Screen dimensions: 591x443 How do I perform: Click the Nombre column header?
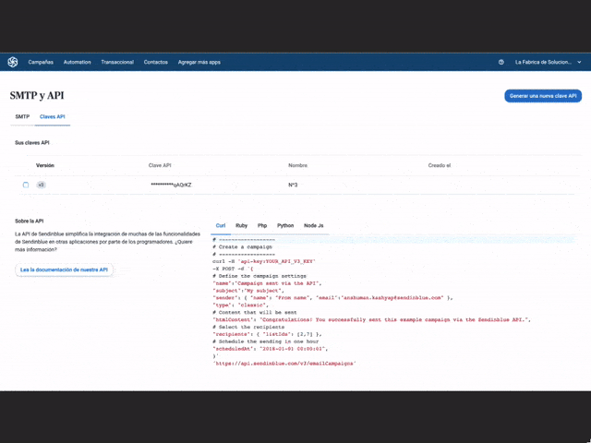click(297, 165)
